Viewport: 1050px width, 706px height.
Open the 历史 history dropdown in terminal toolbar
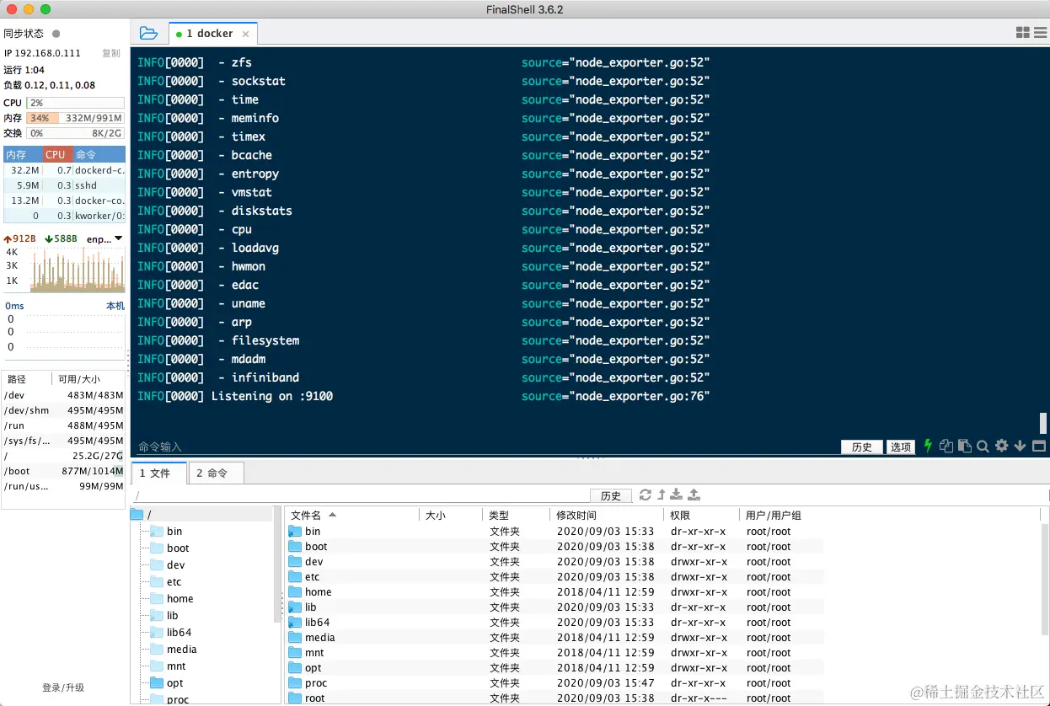click(x=861, y=447)
